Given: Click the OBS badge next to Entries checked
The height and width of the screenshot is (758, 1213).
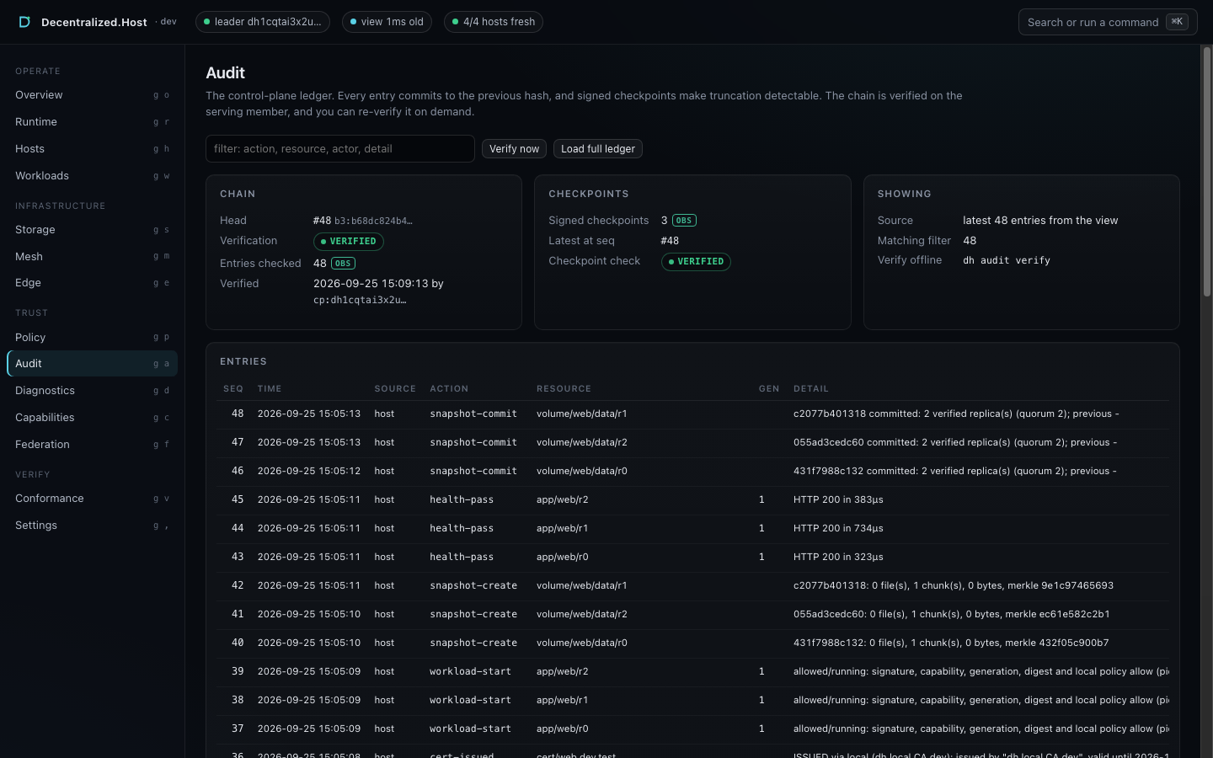Looking at the screenshot, I should 343,264.
